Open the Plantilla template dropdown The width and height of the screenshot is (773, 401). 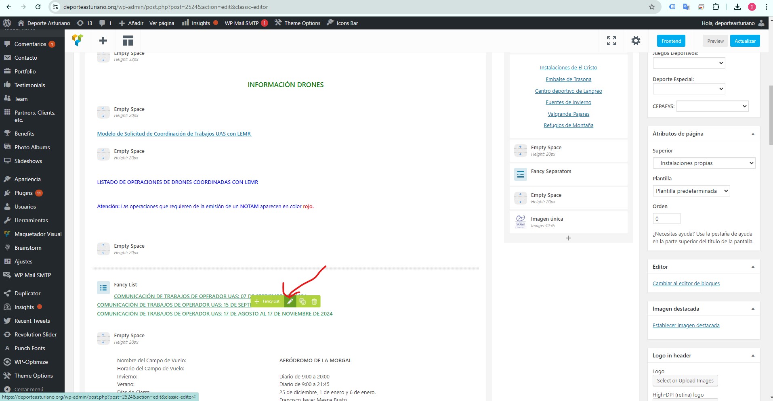coord(691,191)
